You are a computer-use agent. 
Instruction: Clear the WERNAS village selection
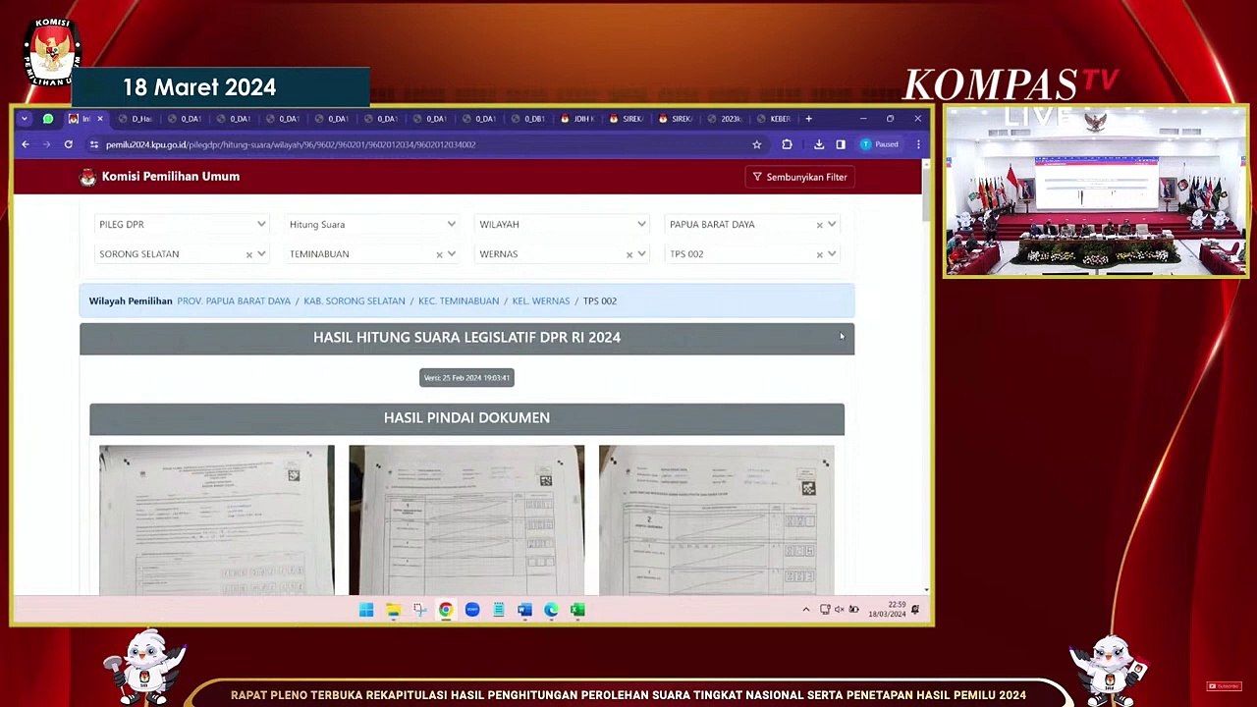[629, 254]
